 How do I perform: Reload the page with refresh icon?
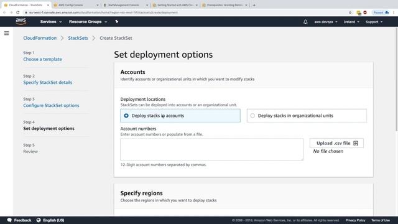(x=18, y=12)
